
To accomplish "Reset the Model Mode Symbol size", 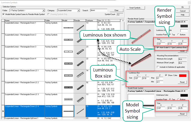I will [x=182, y=114].
